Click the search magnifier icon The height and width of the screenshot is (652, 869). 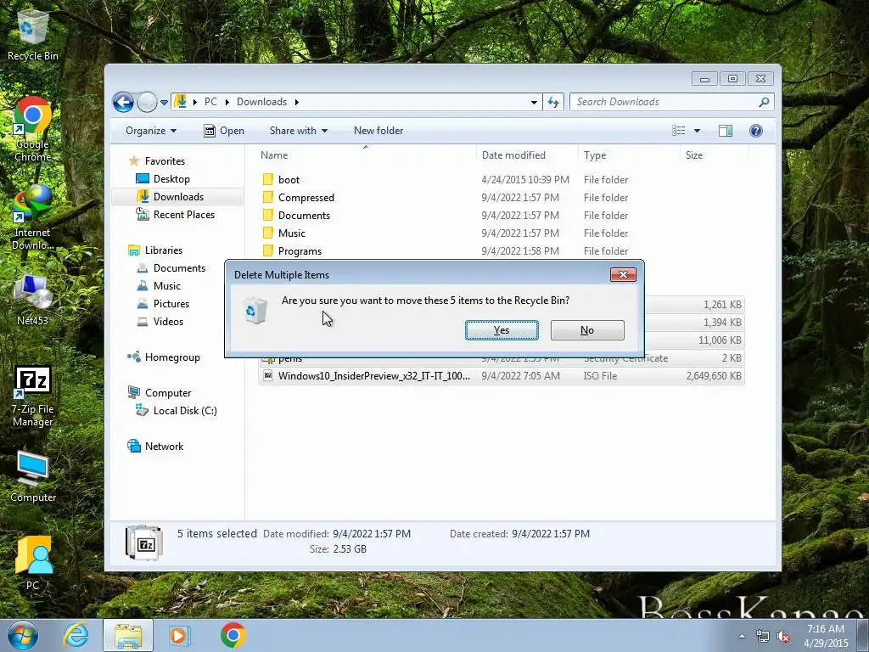coord(765,102)
